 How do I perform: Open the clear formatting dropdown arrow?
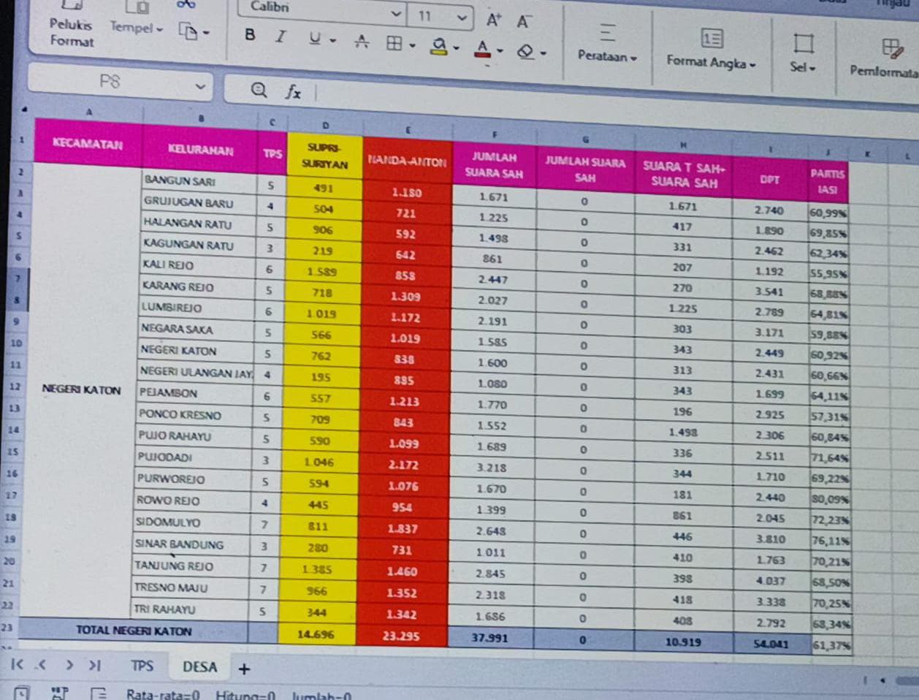point(544,53)
